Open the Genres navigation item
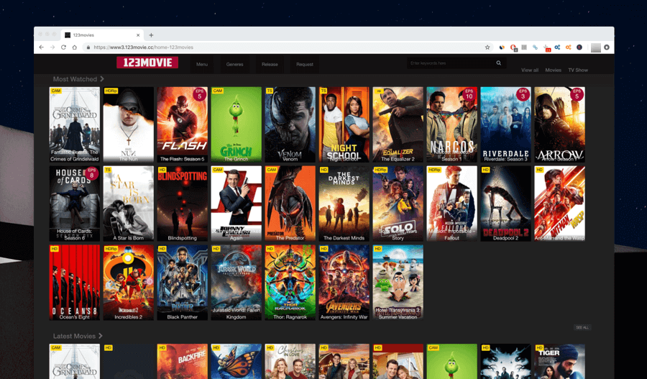The height and width of the screenshot is (379, 647). (234, 65)
